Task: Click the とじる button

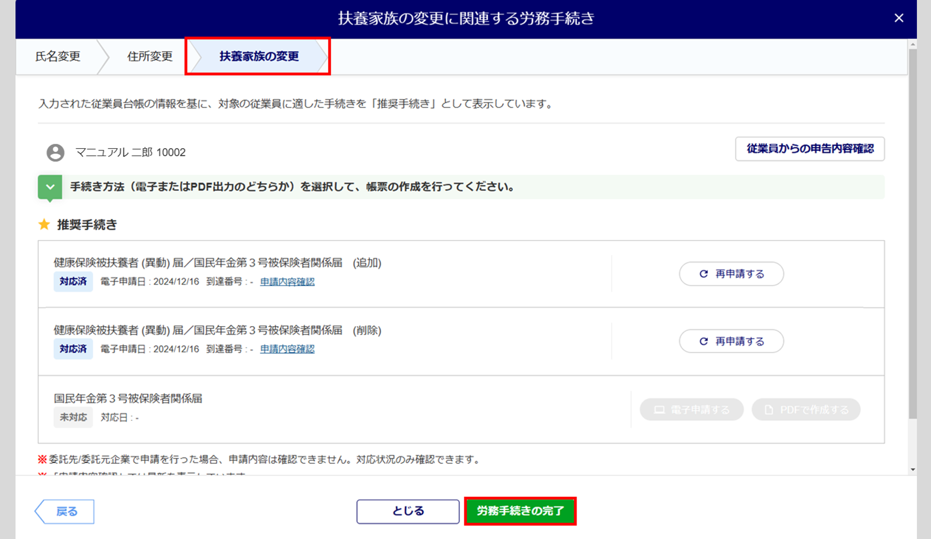Action: tap(407, 511)
